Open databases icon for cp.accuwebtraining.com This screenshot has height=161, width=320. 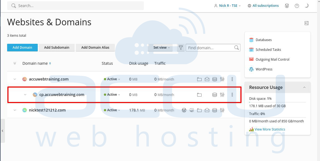tap(214, 95)
